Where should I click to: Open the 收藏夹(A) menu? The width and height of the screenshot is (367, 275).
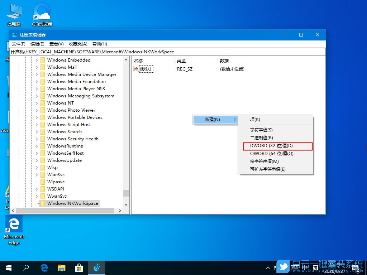click(78, 44)
